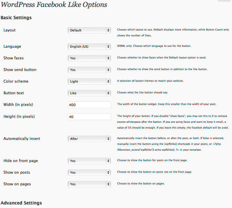Click stepper arrows on Show on pages select
Viewport: 232px width, 208px height.
click(x=108, y=184)
